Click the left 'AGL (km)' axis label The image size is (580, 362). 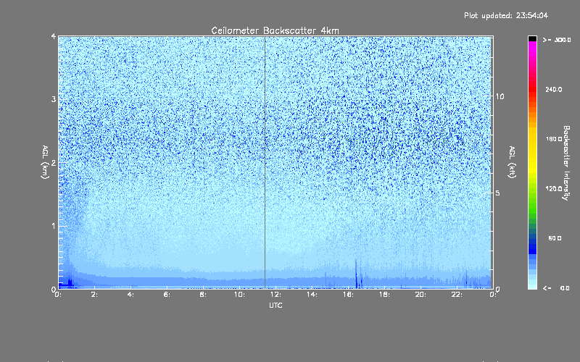(x=45, y=162)
